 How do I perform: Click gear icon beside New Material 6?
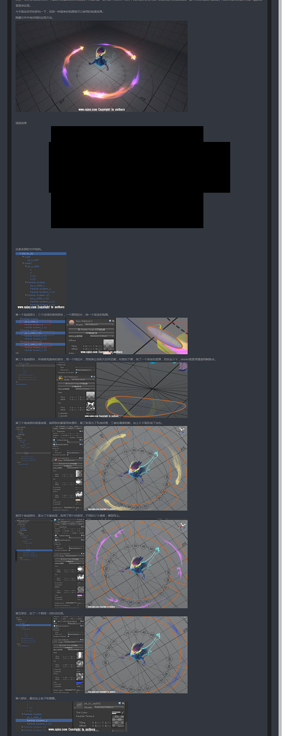(x=113, y=321)
